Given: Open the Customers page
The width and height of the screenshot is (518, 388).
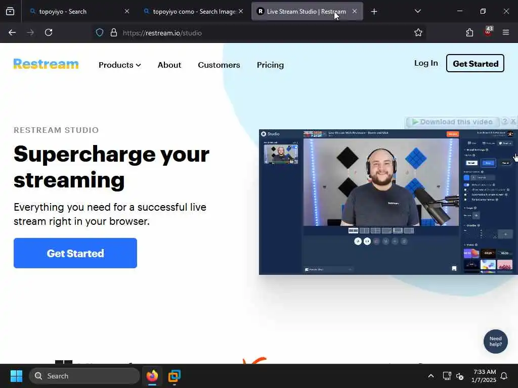Looking at the screenshot, I should [219, 65].
